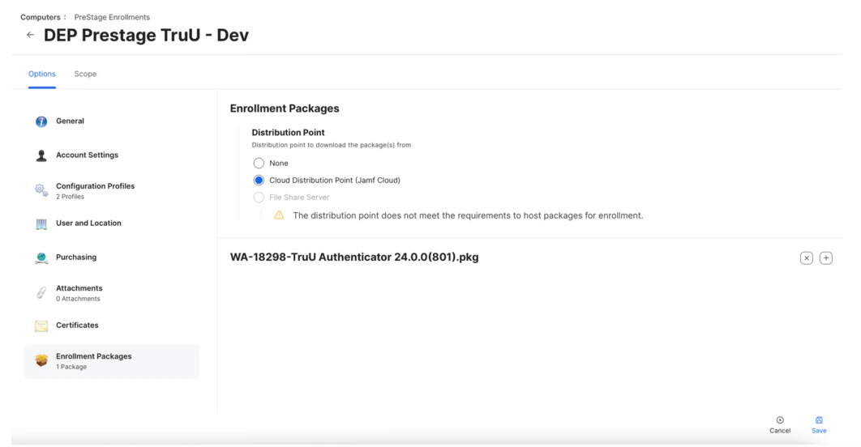Open Configuration Profiles section
Screen dimensions: 861x447
click(112, 190)
